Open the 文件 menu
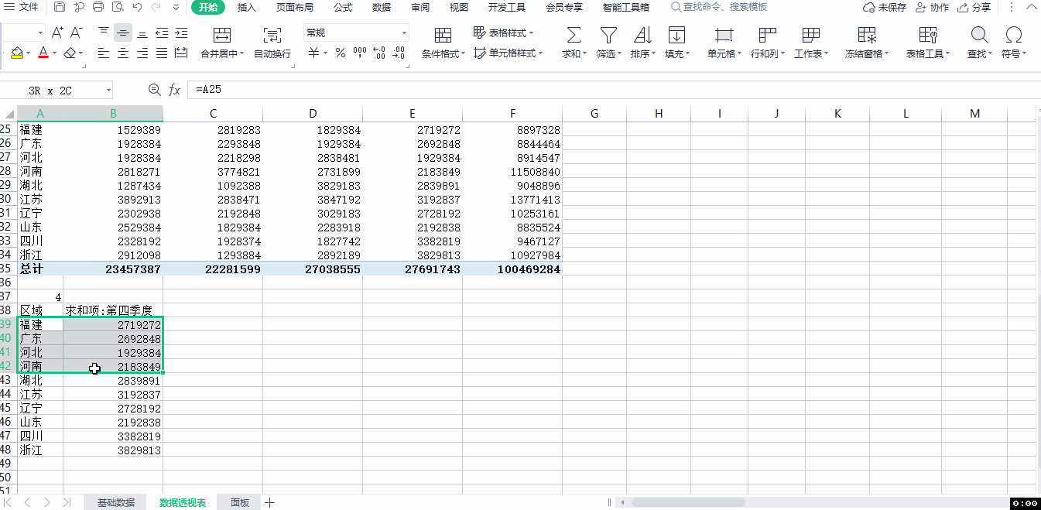Viewport: 1041px width, 510px height. pos(22,8)
